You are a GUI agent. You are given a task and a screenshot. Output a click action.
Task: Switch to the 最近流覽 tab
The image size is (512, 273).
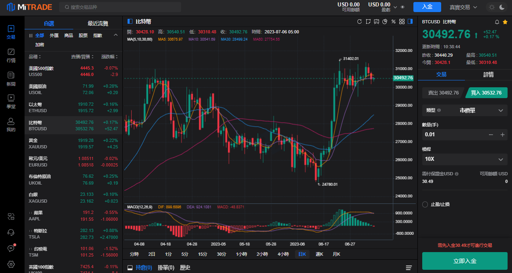click(98, 23)
